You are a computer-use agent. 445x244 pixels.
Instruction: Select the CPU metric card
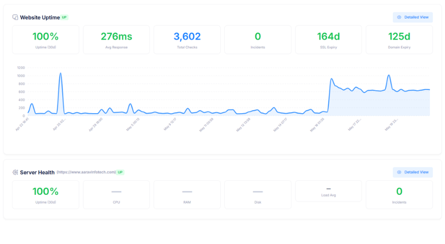click(116, 195)
